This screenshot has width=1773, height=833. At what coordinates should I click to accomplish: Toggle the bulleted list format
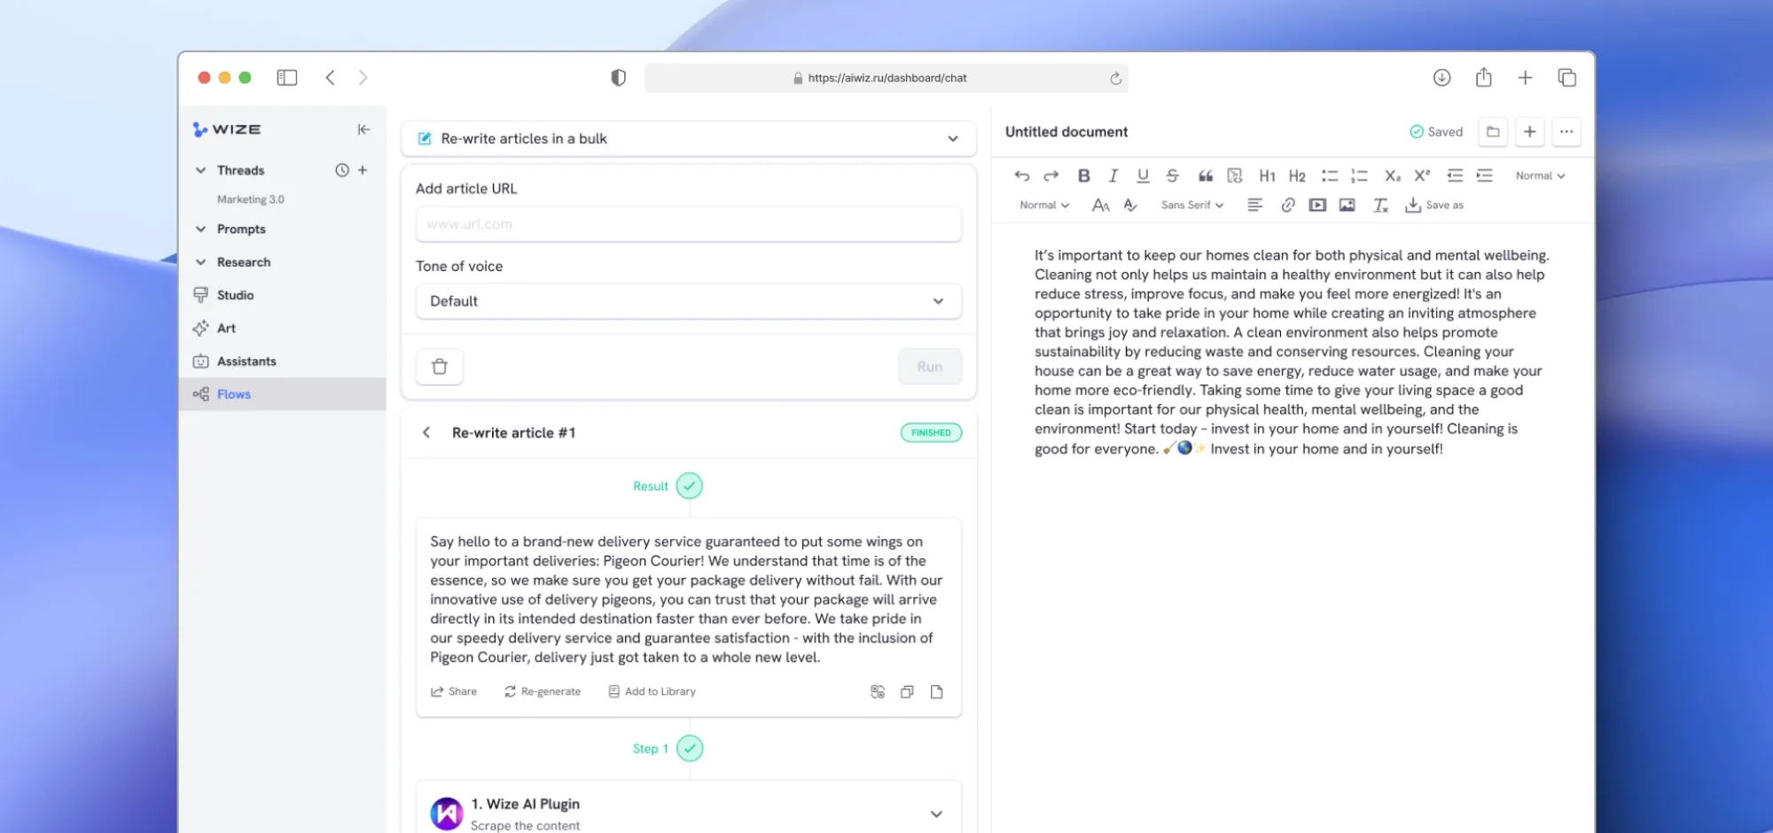[1329, 175]
